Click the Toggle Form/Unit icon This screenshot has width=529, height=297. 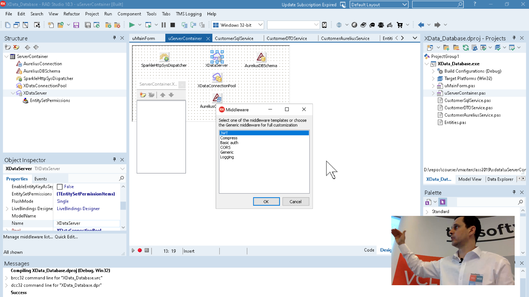pyautogui.click(x=25, y=25)
